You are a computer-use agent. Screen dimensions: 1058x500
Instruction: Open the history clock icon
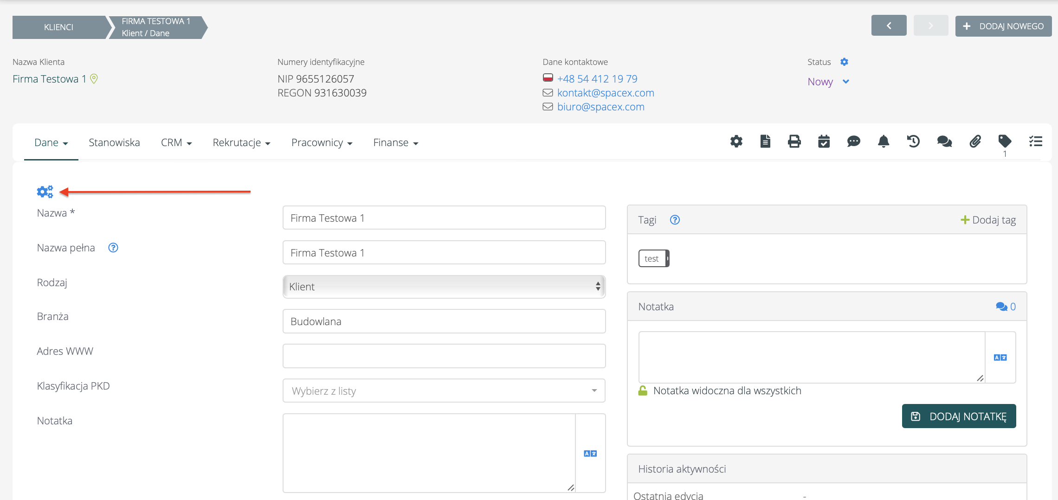point(913,141)
